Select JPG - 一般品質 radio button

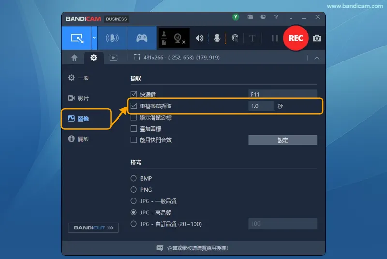pyautogui.click(x=134, y=201)
